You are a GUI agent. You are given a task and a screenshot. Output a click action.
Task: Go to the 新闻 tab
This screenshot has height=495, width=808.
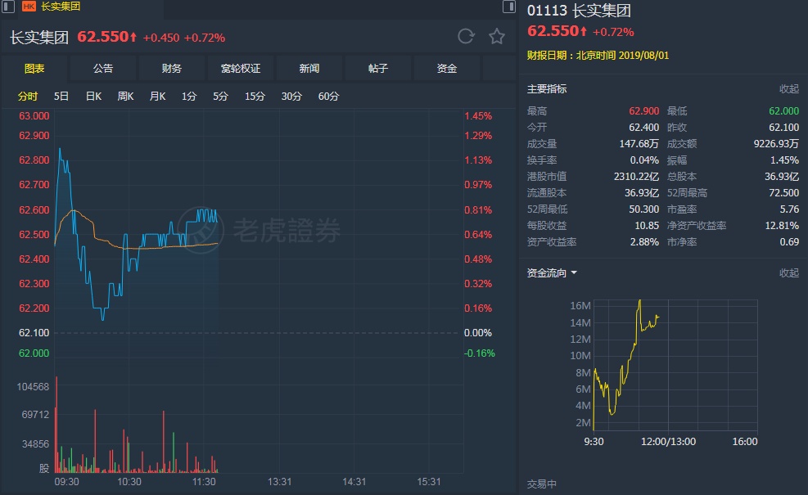[309, 69]
